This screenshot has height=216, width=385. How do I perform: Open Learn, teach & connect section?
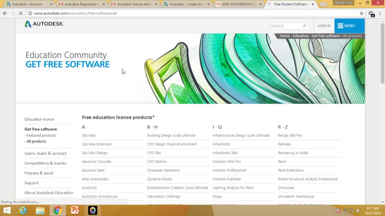coord(45,153)
